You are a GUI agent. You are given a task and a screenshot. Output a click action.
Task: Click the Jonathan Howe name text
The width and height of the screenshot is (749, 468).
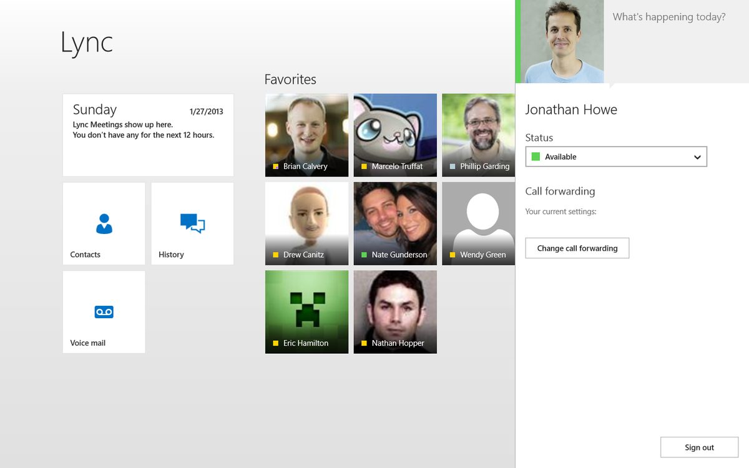point(571,110)
